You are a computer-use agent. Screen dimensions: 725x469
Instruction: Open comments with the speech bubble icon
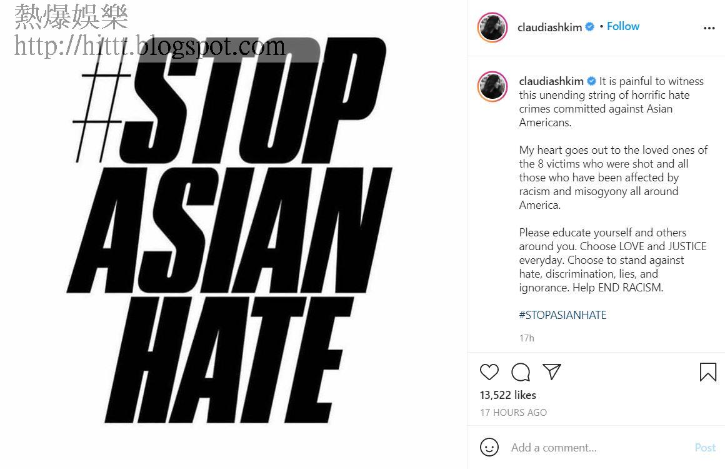[x=521, y=372]
